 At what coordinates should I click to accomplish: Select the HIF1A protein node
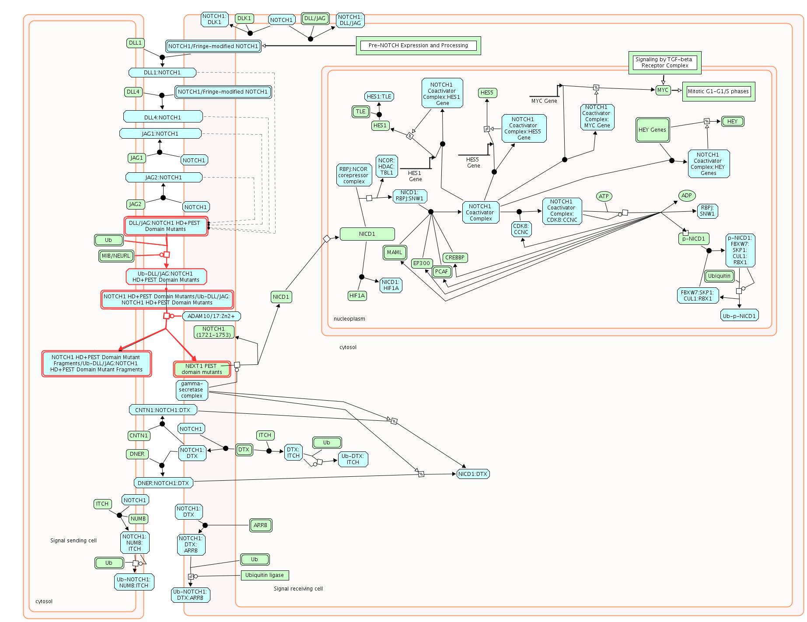click(x=357, y=296)
